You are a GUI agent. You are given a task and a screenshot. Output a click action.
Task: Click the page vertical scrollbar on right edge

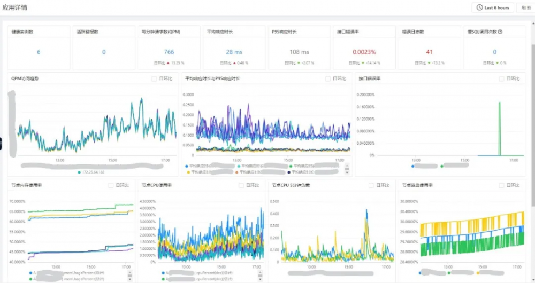[x=533, y=125]
